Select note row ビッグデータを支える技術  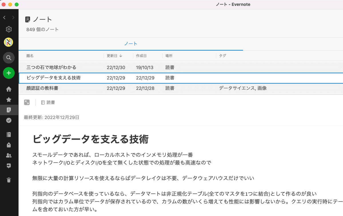coord(181,78)
